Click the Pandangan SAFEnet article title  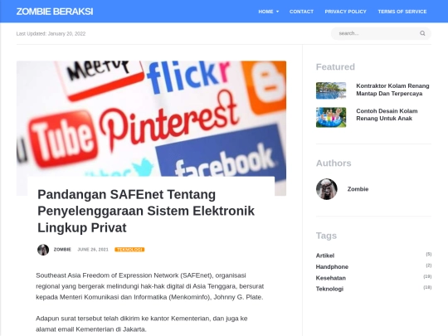pyautogui.click(x=146, y=212)
